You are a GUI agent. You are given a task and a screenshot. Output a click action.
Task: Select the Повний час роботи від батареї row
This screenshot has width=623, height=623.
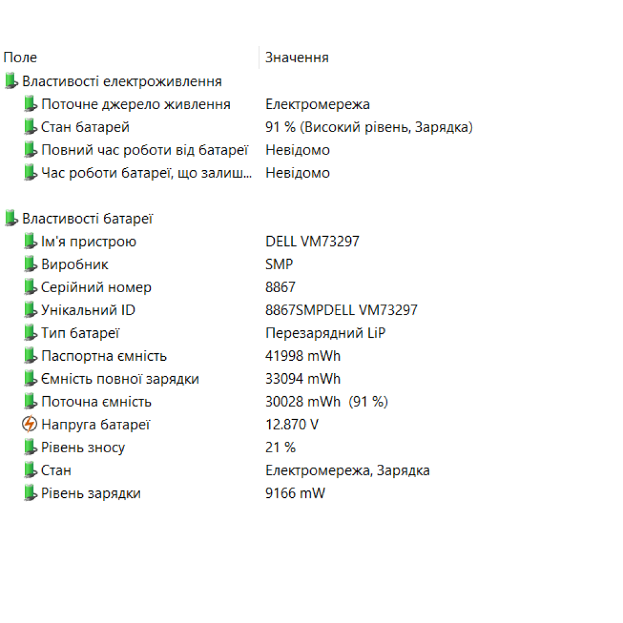pos(145,150)
